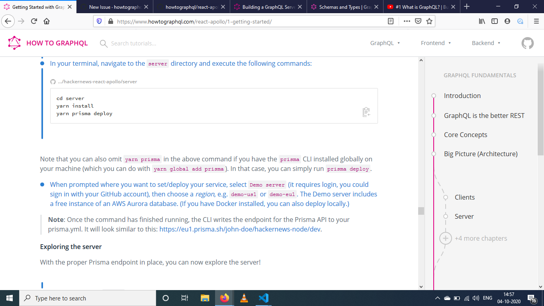Image resolution: width=544 pixels, height=306 pixels.
Task: Open the Frontend dropdown menu
Action: [435, 43]
